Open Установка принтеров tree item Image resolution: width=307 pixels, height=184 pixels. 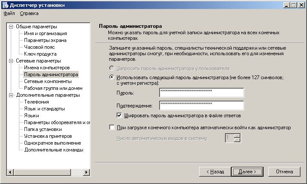pyautogui.click(x=47, y=136)
